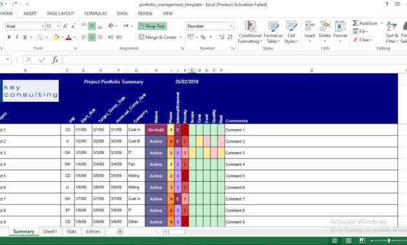
Task: Open Excel Help question mark icon
Action: pyautogui.click(x=387, y=4)
